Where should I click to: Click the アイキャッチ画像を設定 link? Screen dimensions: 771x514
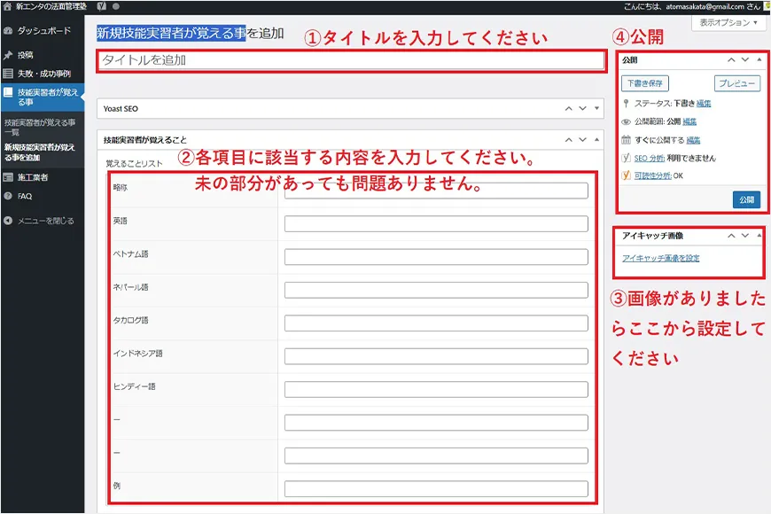[660, 258]
